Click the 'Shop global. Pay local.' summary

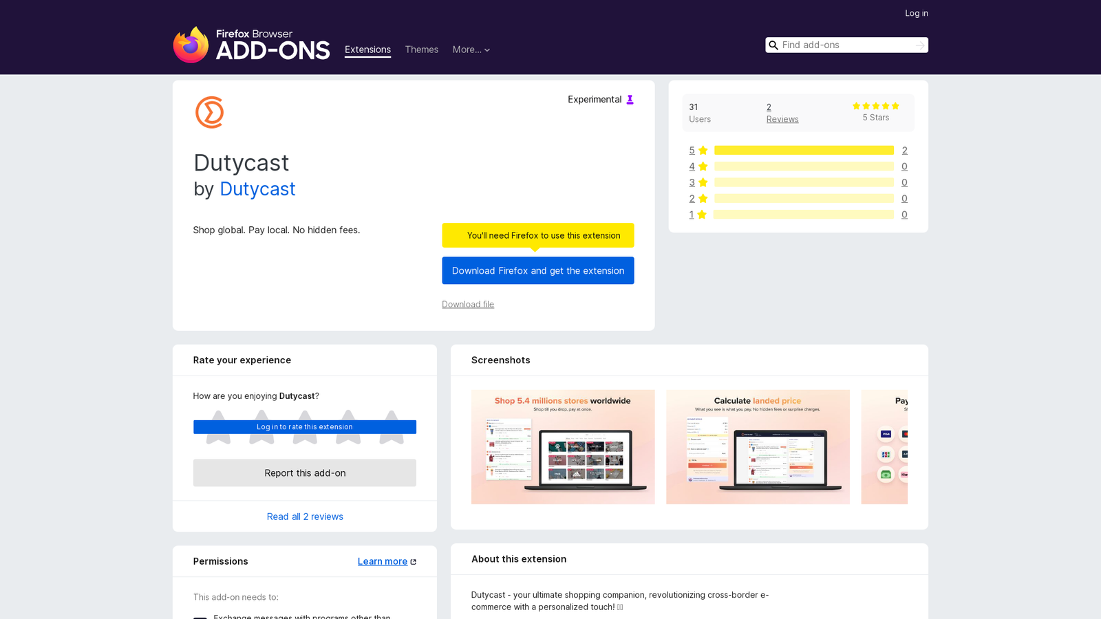click(277, 230)
